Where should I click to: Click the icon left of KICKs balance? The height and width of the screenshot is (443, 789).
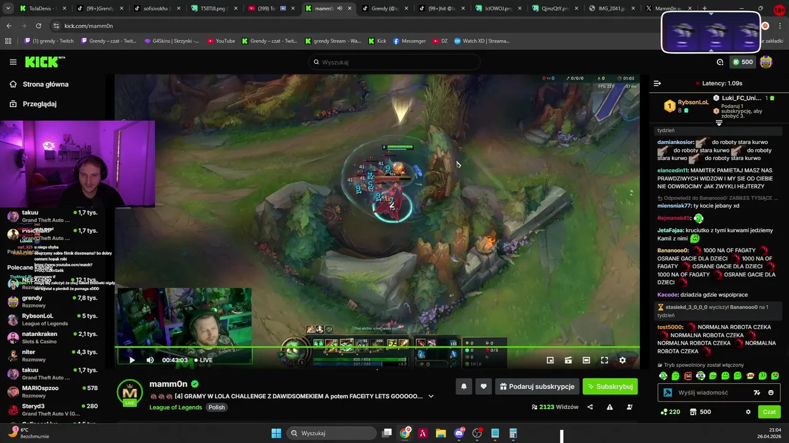720,62
